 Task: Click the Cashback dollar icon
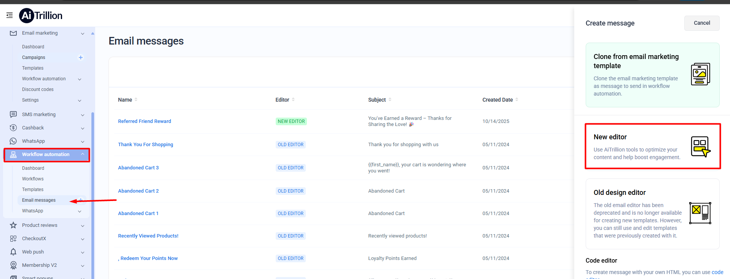click(x=13, y=128)
